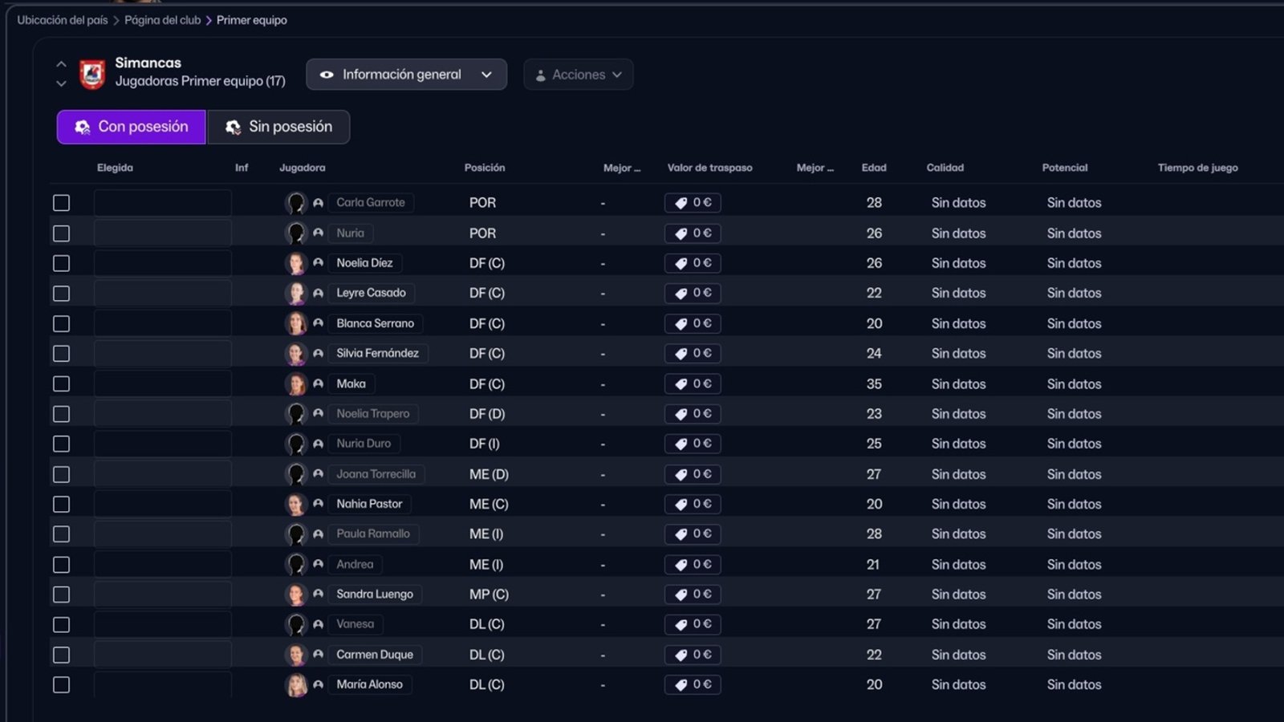Open Leyre Casado's player name link

pyautogui.click(x=371, y=294)
